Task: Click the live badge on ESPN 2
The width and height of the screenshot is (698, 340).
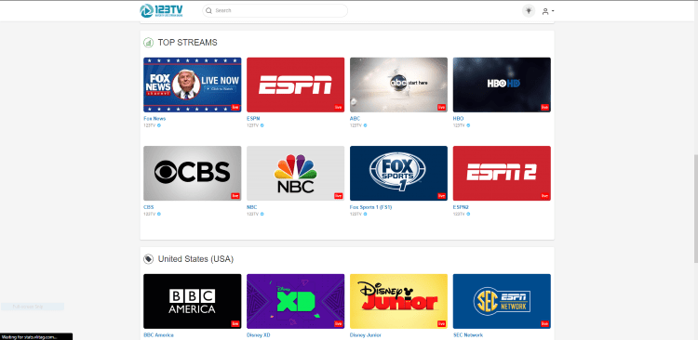Action: (544, 196)
